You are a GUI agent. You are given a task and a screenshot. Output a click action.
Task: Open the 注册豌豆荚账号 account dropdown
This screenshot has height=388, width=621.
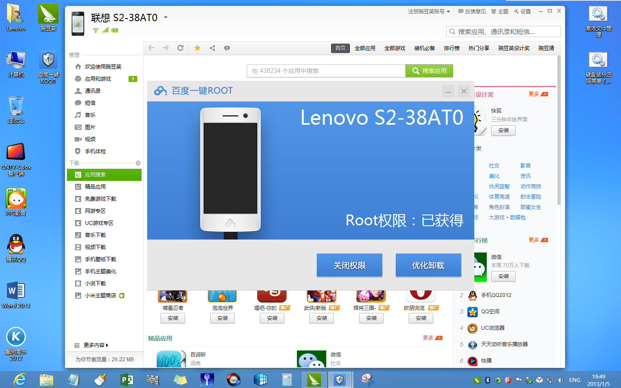click(x=429, y=12)
